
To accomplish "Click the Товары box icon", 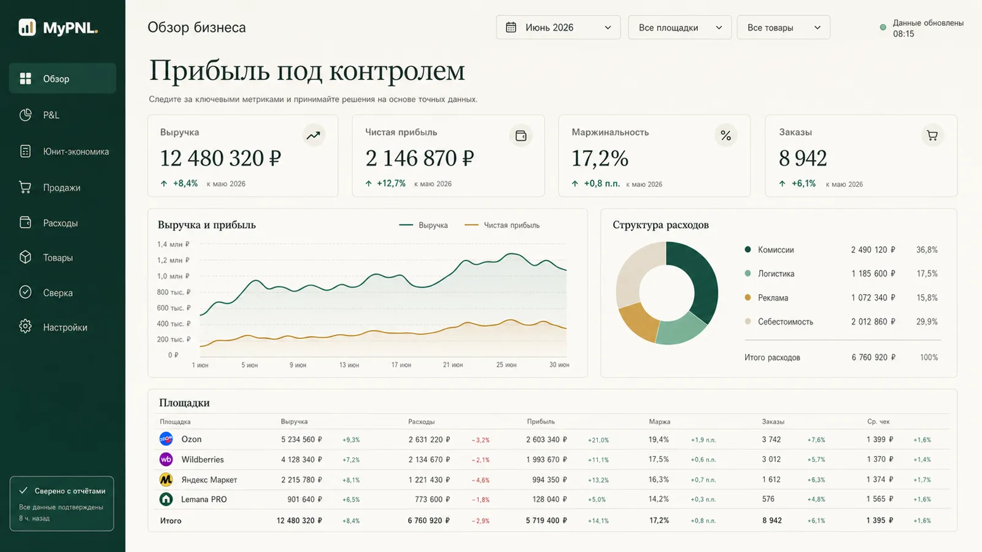I will [x=25, y=257].
